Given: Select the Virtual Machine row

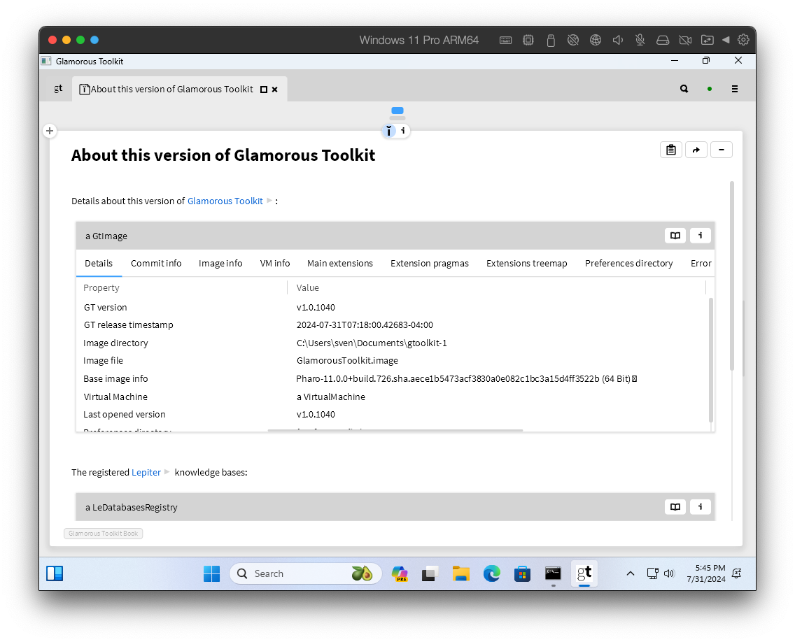Looking at the screenshot, I should click(393, 397).
